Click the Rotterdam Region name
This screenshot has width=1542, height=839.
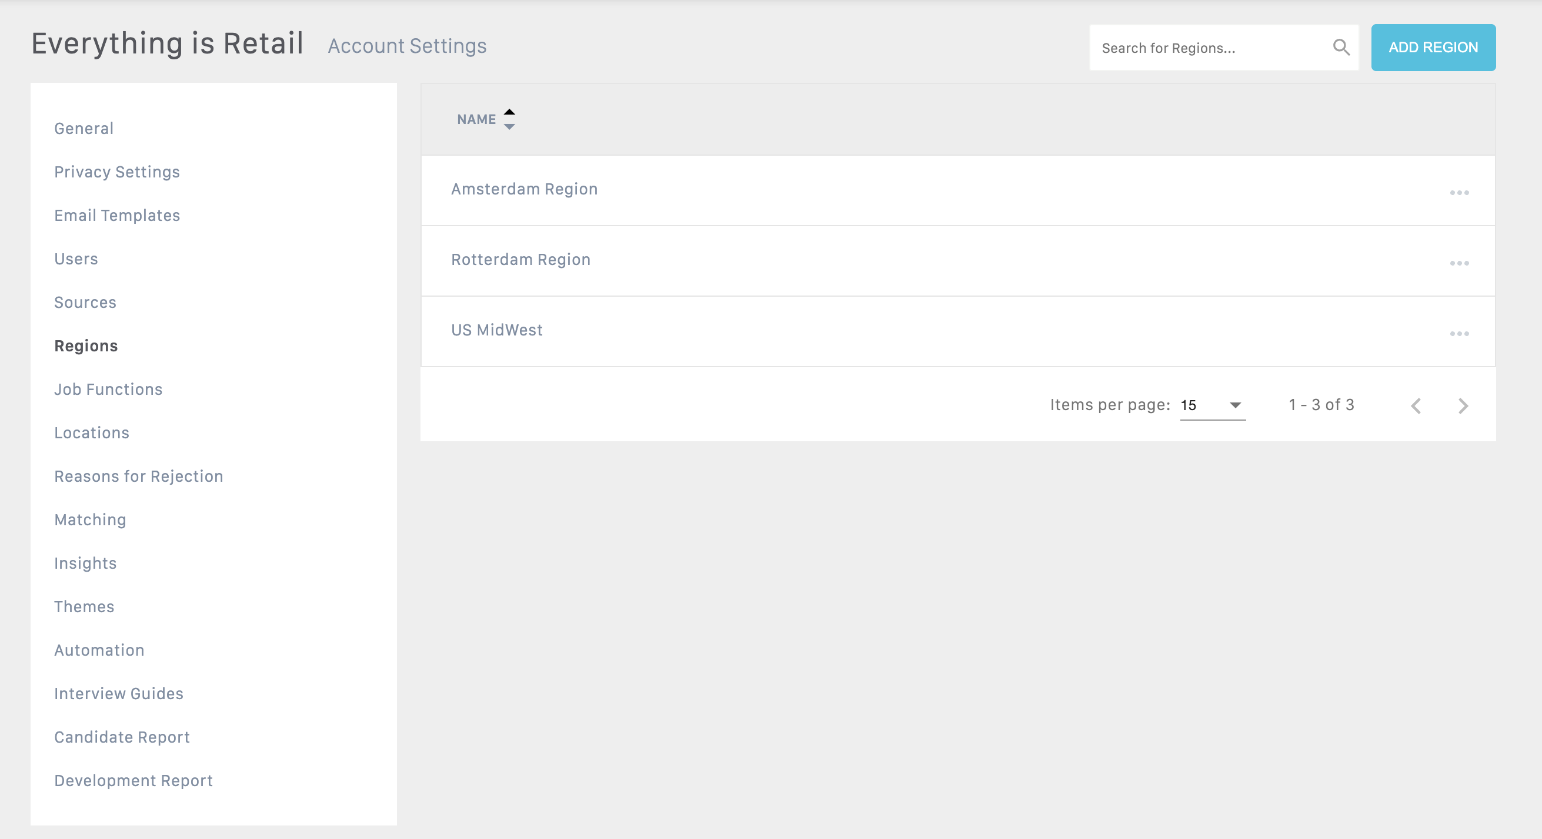520,260
